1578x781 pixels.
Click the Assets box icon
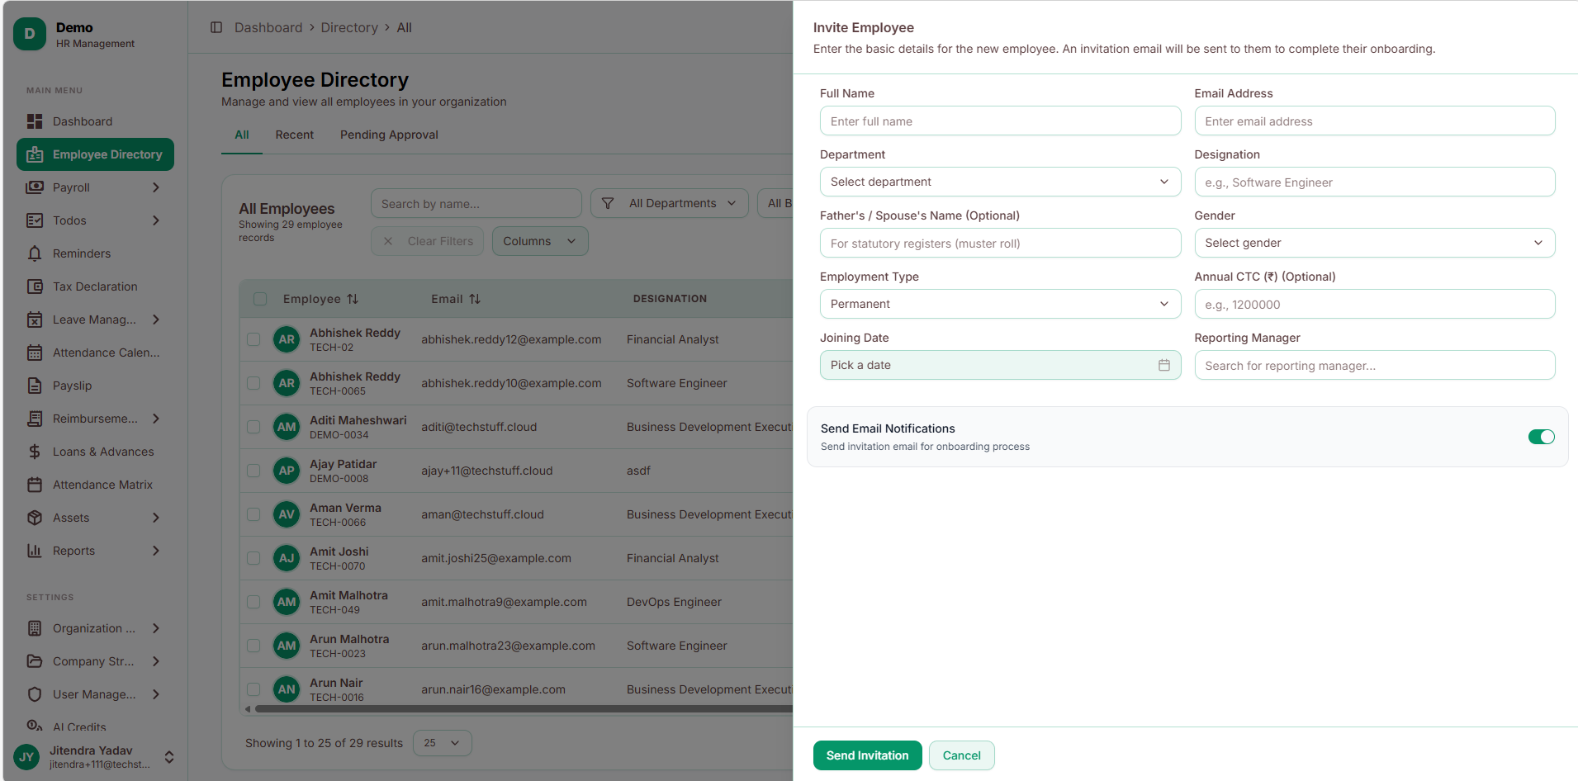point(35,518)
